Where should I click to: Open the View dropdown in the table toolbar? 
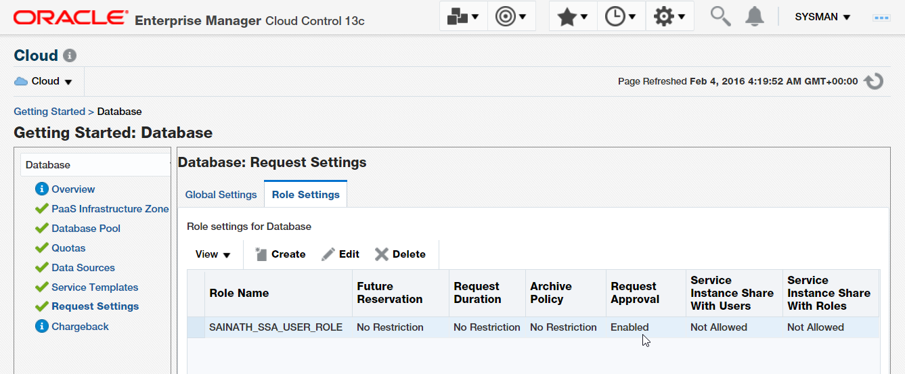point(213,254)
